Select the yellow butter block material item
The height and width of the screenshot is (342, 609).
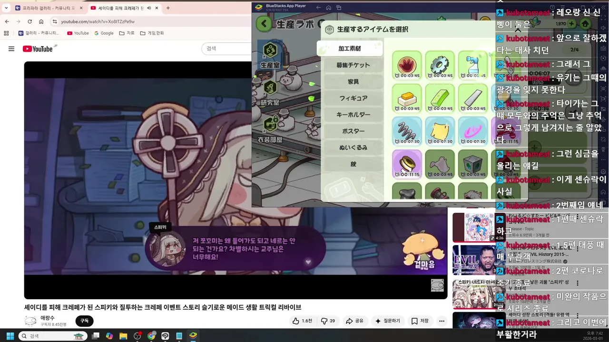407,98
